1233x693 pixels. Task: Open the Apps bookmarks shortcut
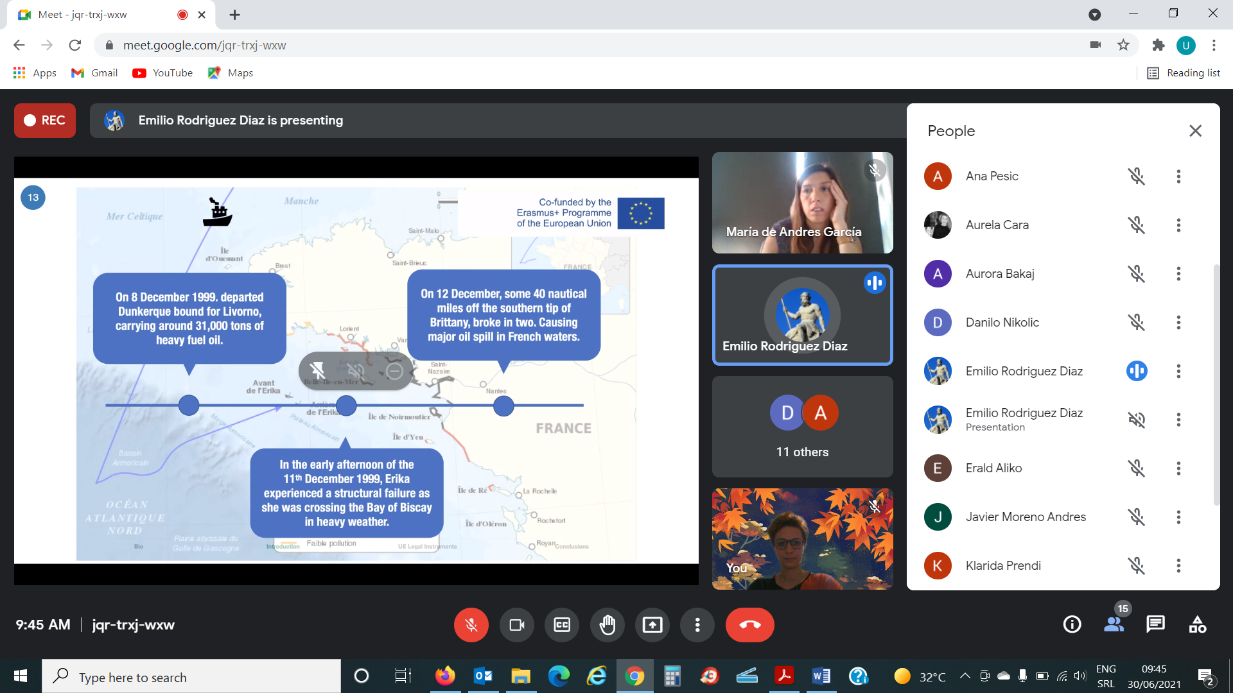point(35,73)
